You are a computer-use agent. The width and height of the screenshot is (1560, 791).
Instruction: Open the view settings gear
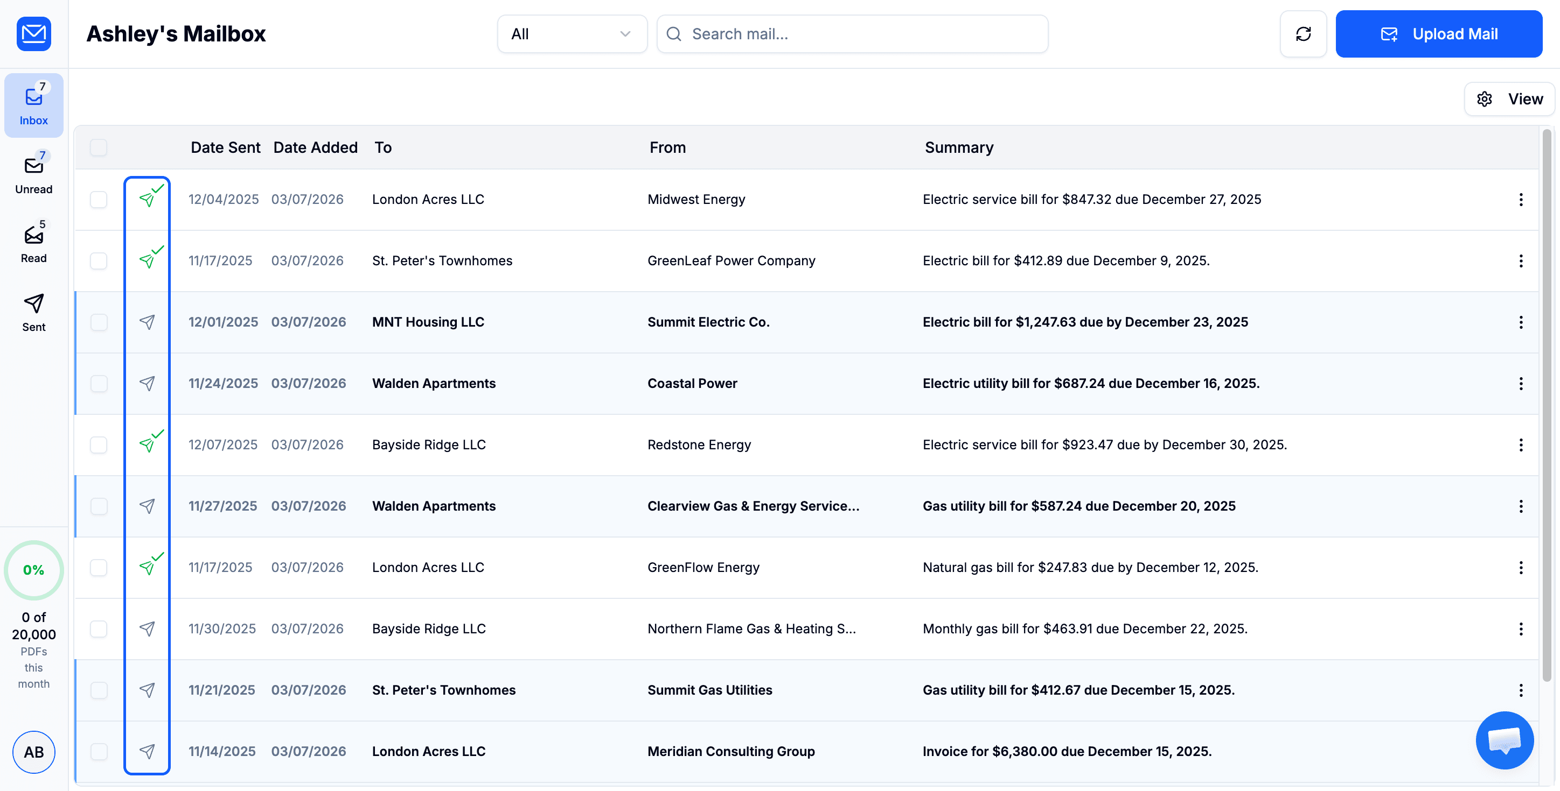click(x=1484, y=98)
